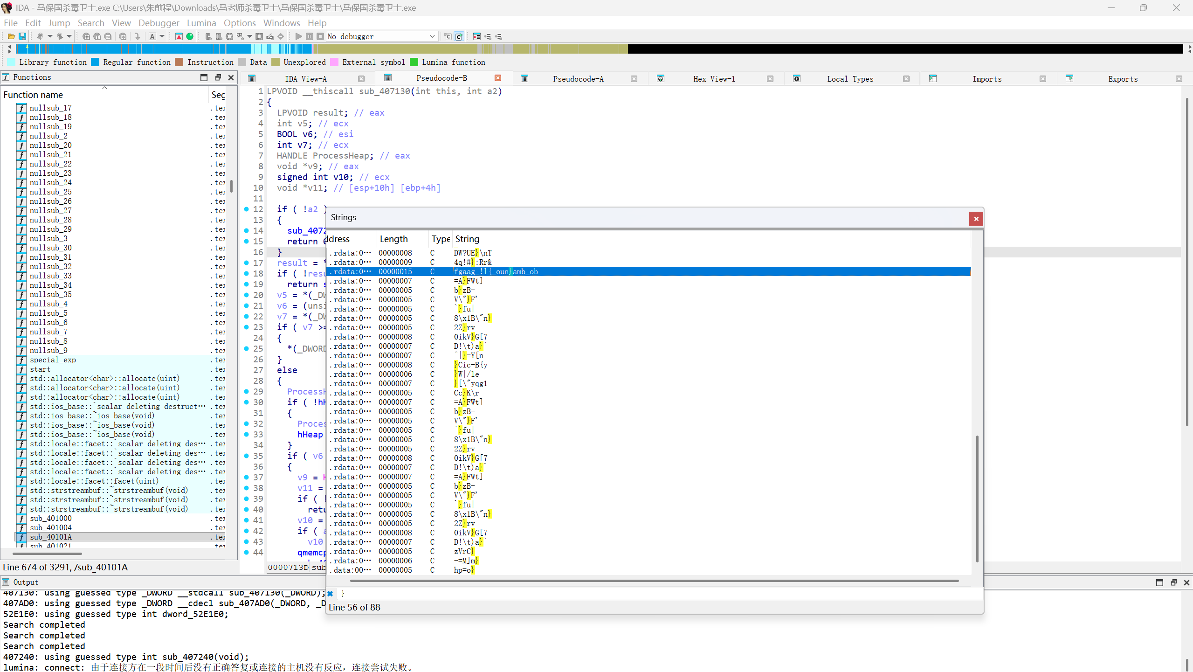The width and height of the screenshot is (1193, 672).
Task: Click the pause process icon
Action: pyautogui.click(x=310, y=36)
